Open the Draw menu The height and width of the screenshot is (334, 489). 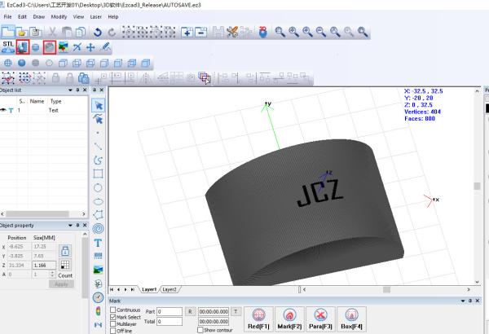pos(39,17)
